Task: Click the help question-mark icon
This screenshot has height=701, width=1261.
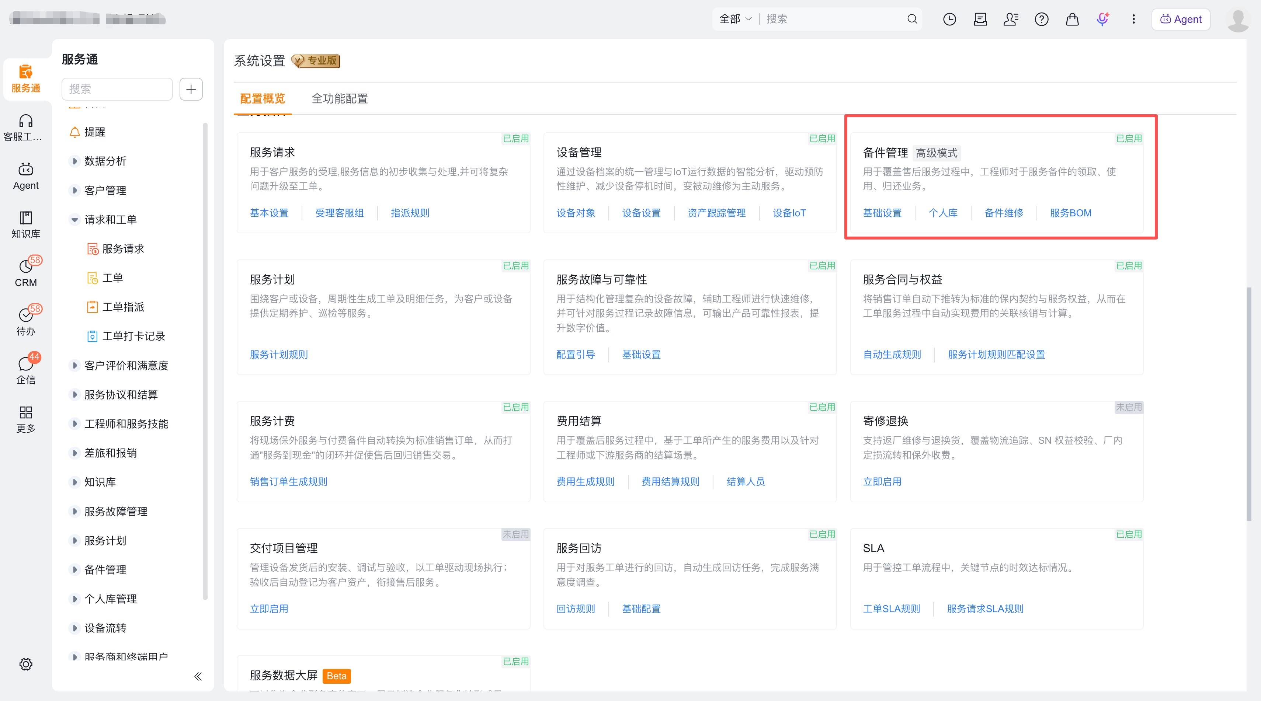Action: point(1041,19)
